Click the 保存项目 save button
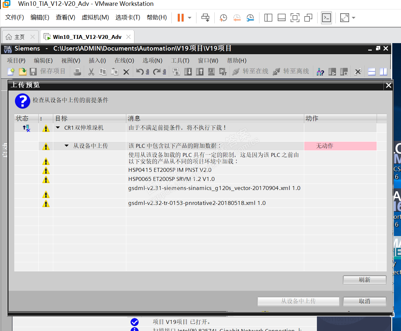This screenshot has height=331, width=401. (x=48, y=71)
